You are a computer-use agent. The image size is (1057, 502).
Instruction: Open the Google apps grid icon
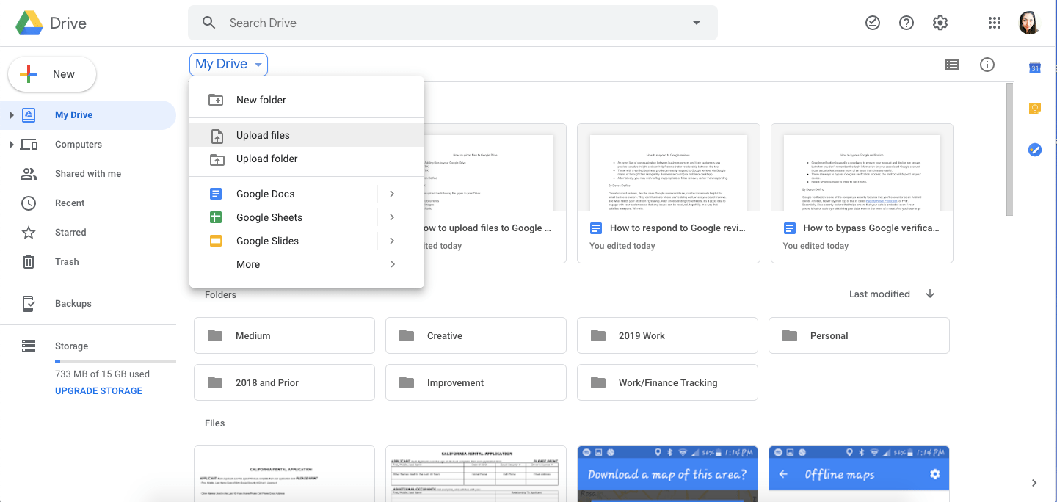(x=995, y=23)
